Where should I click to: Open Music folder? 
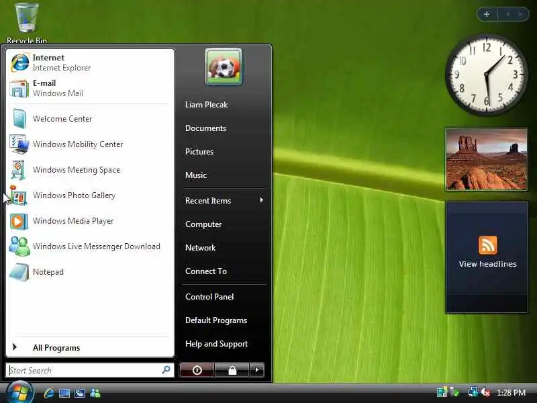(224, 175)
